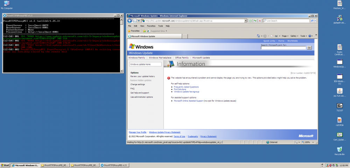Image resolution: width=350 pixels, height=168 pixels.
Task: Open the Page dropdown in command bar
Action: (x=285, y=36)
